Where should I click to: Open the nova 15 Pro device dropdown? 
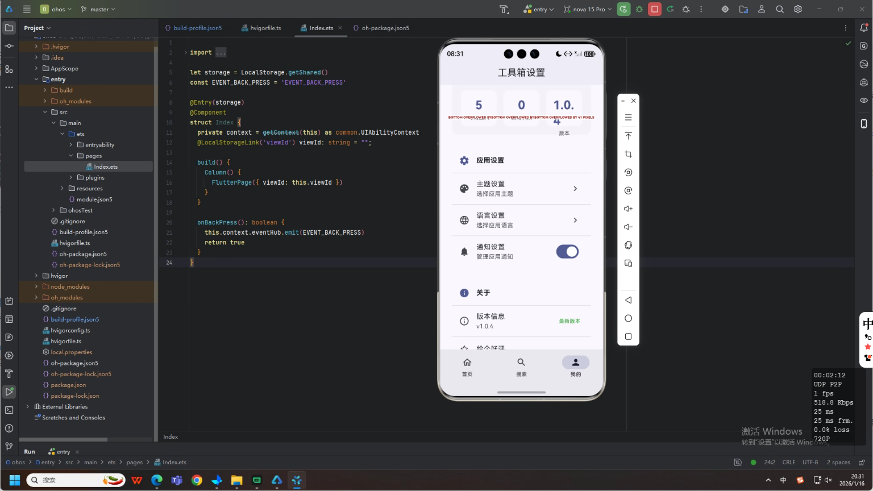(x=588, y=9)
